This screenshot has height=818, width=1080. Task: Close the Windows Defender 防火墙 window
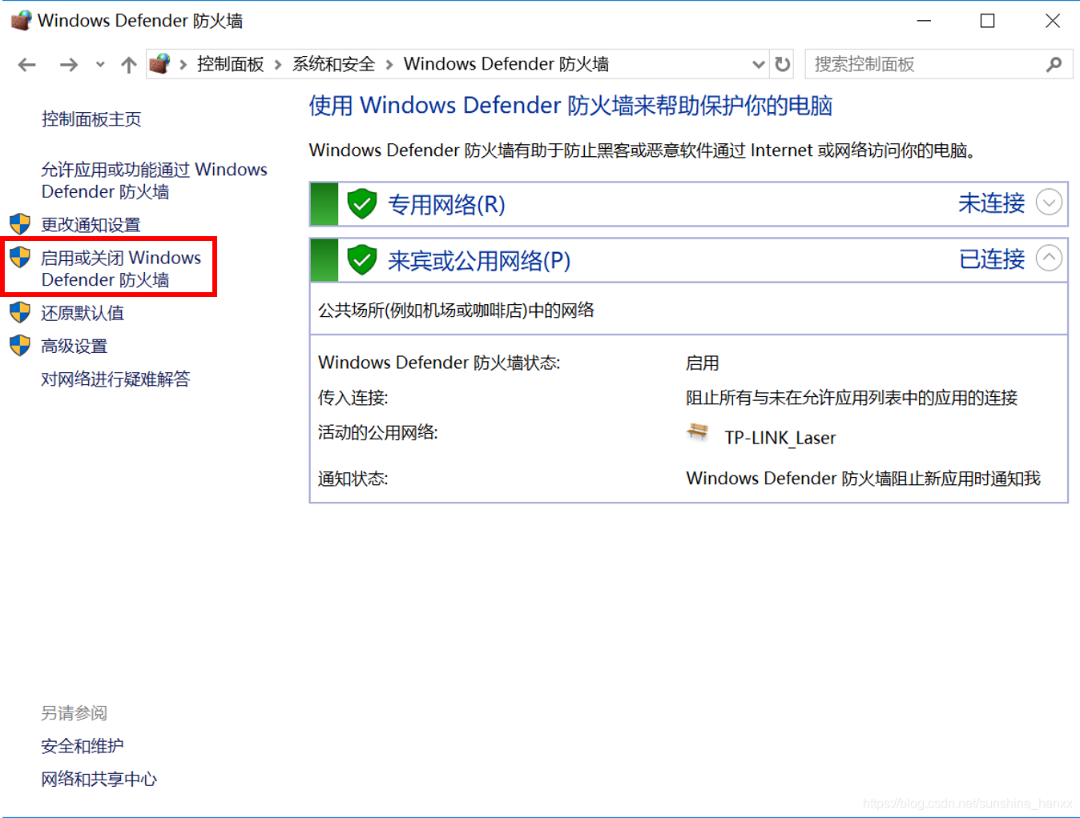(x=1053, y=21)
